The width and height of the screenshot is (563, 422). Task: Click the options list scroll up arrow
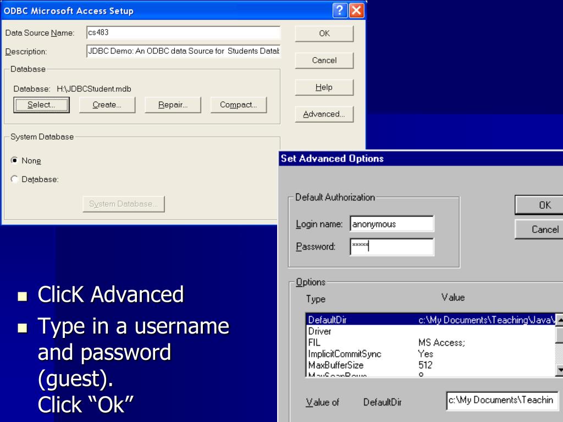tap(559, 319)
